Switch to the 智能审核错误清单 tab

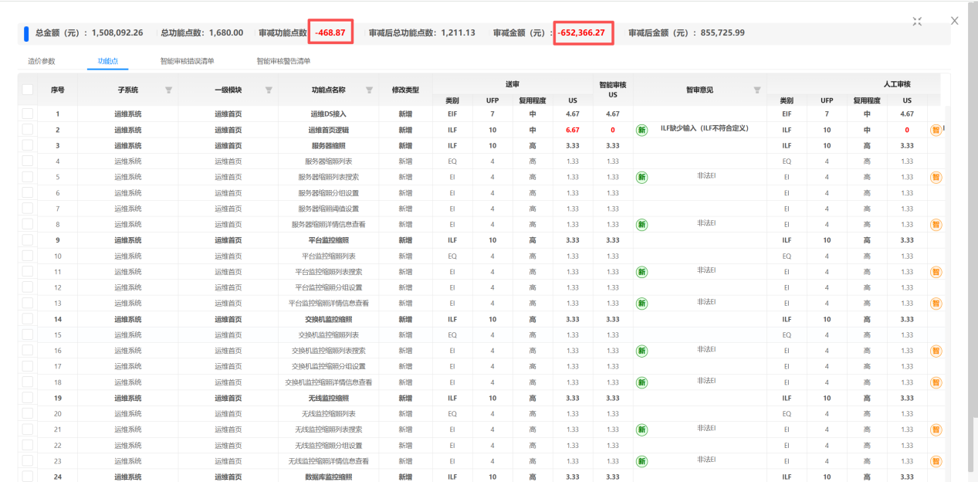coord(187,61)
